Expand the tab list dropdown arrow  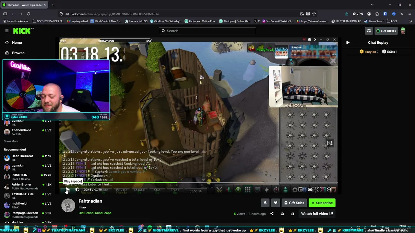click(372, 5)
